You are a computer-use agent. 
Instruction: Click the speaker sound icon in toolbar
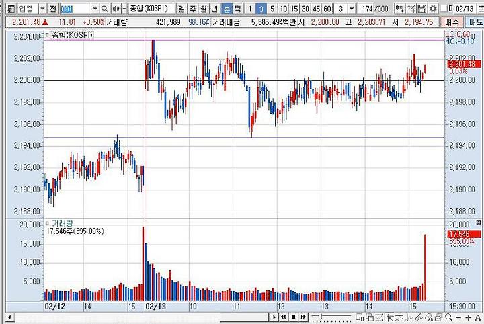click(x=116, y=9)
